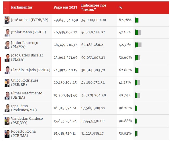Screen dimensions: 173x142
Task: Sort table by Parlamentar column header
Action: (x=22, y=7)
